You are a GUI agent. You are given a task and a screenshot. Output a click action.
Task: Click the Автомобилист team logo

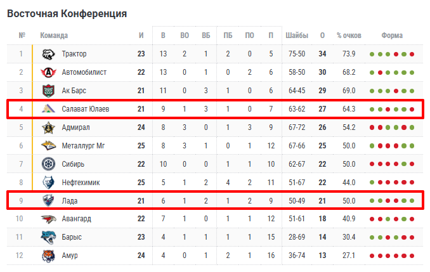(49, 72)
